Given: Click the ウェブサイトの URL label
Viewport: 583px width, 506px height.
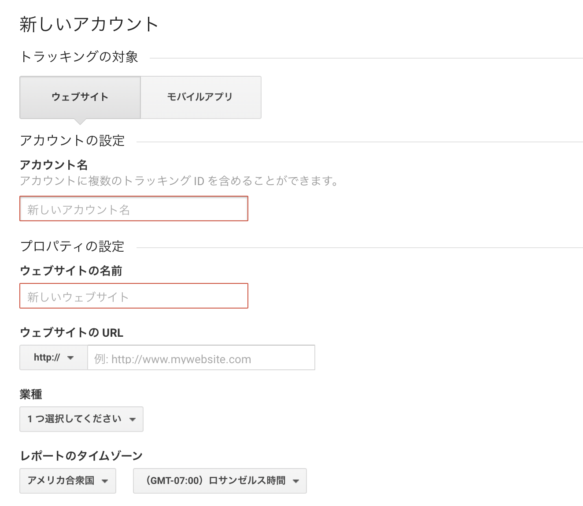Looking at the screenshot, I should pos(71,333).
